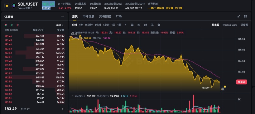Select the 183.51 ask price row
Screen dimensions: 255x114
[35, 98]
